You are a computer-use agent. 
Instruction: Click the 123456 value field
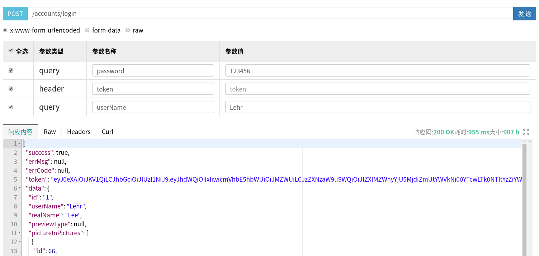pos(378,70)
